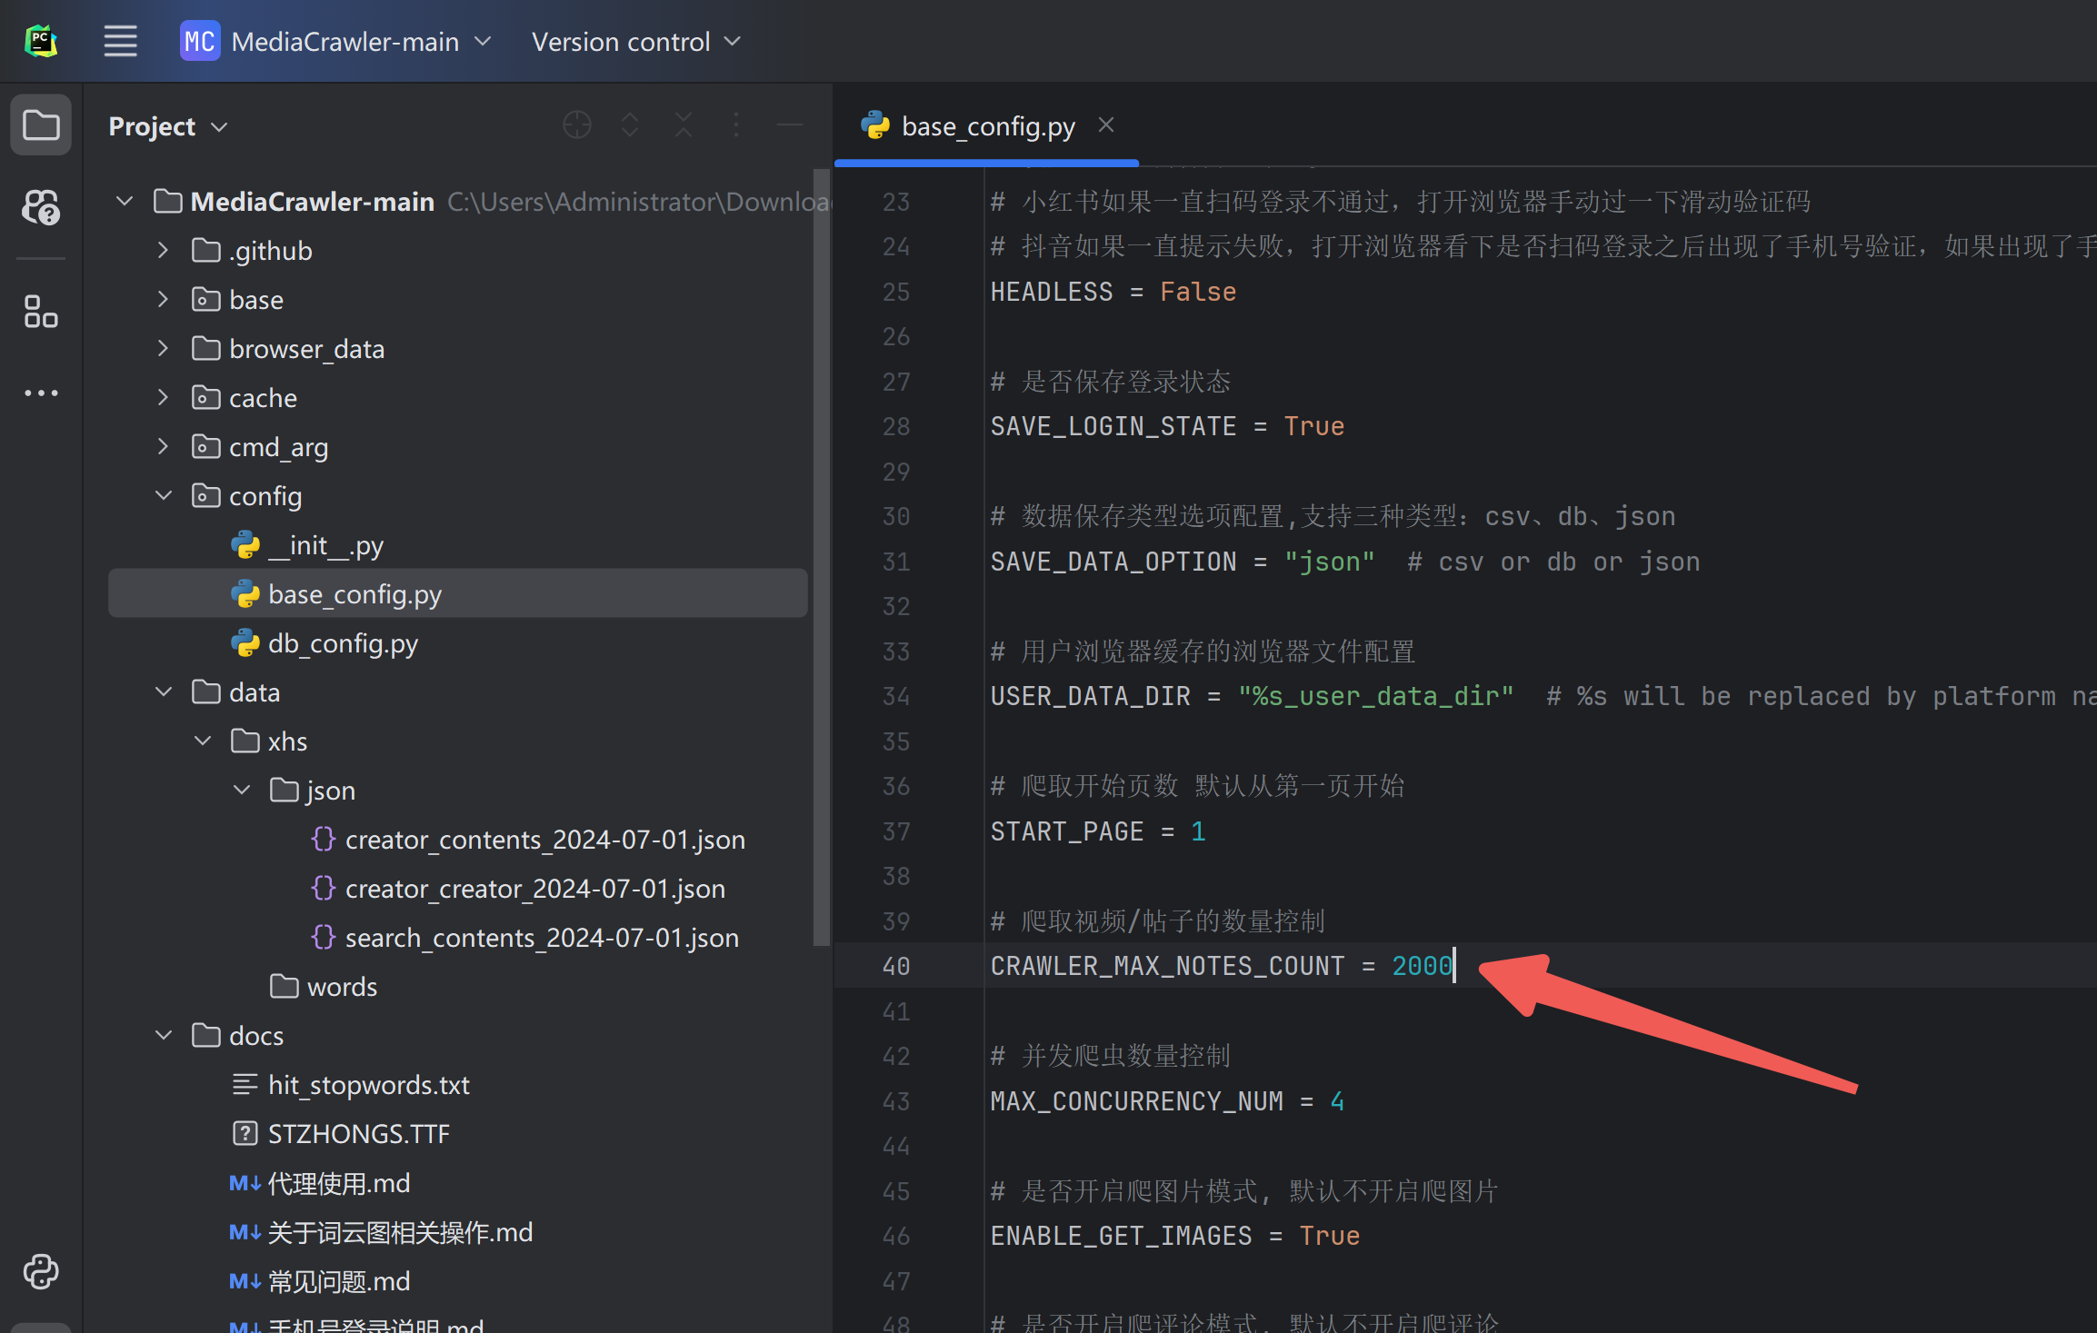Click MAX_CONCURRENCY_NUM value 4
Viewport: 2097px width, 1333px height.
(x=1337, y=1101)
